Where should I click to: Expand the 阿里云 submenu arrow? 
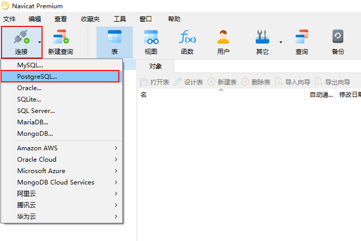pos(116,194)
